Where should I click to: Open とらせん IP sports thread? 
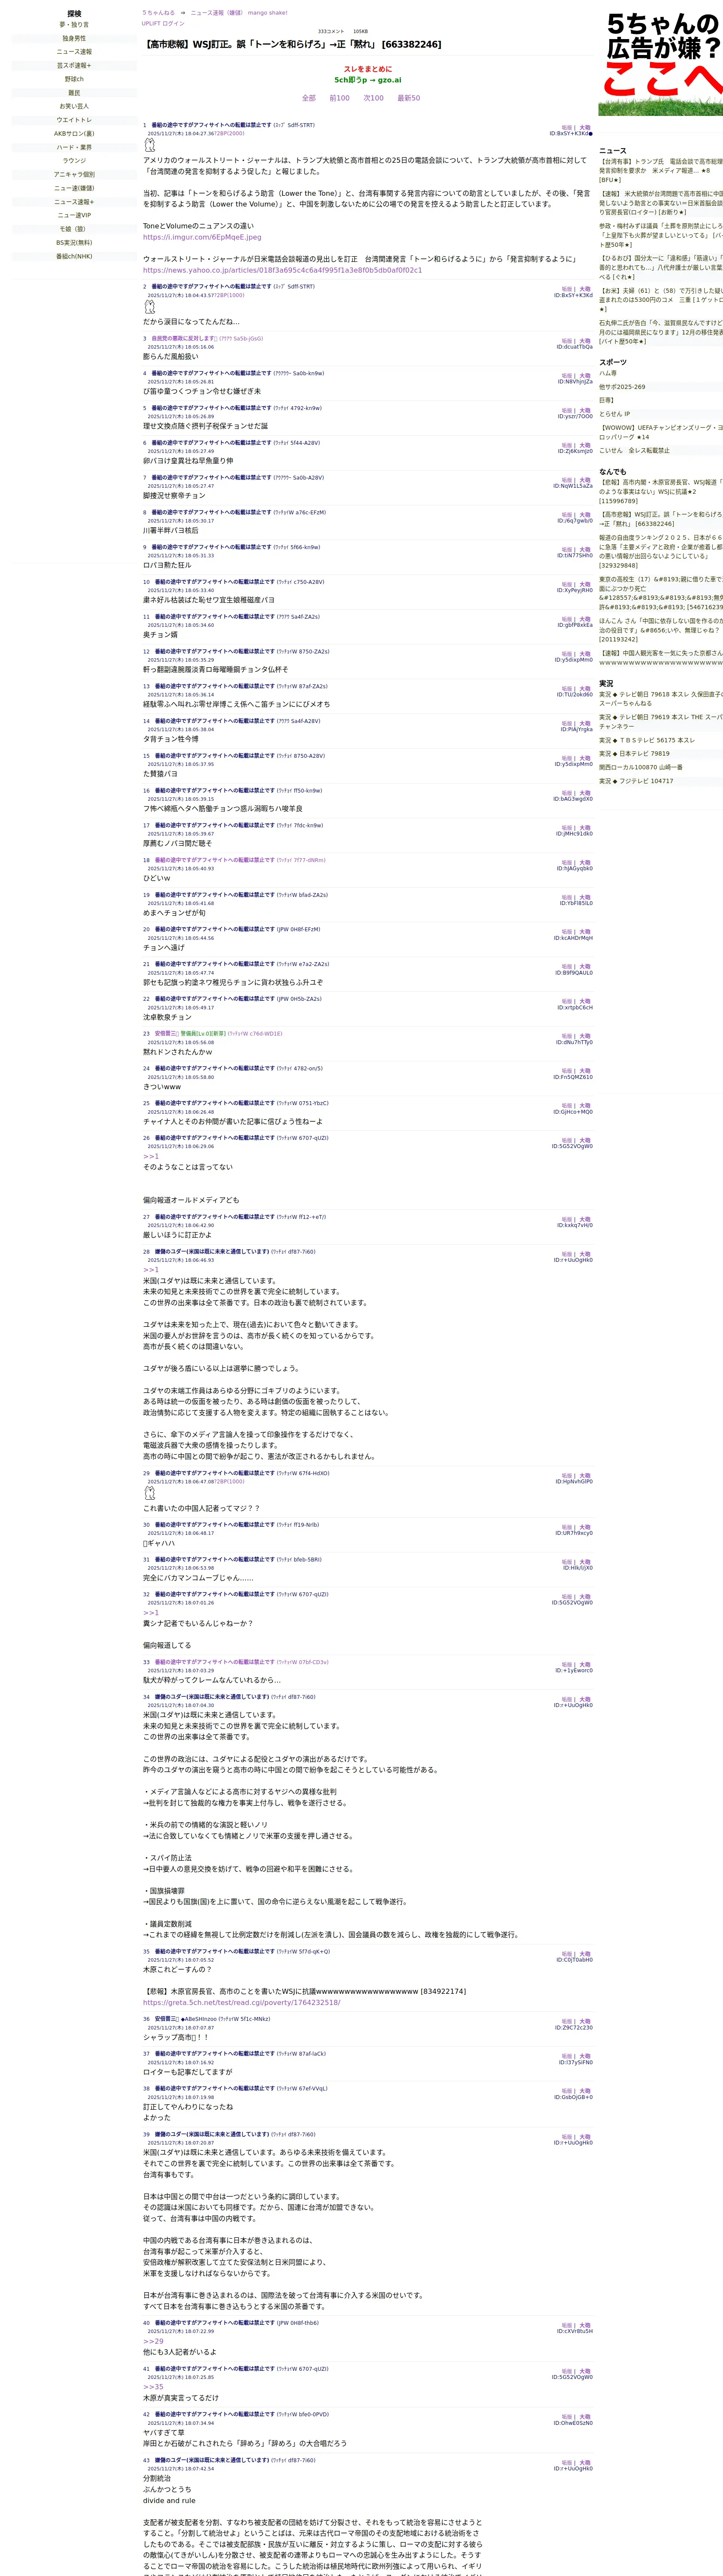615,413
